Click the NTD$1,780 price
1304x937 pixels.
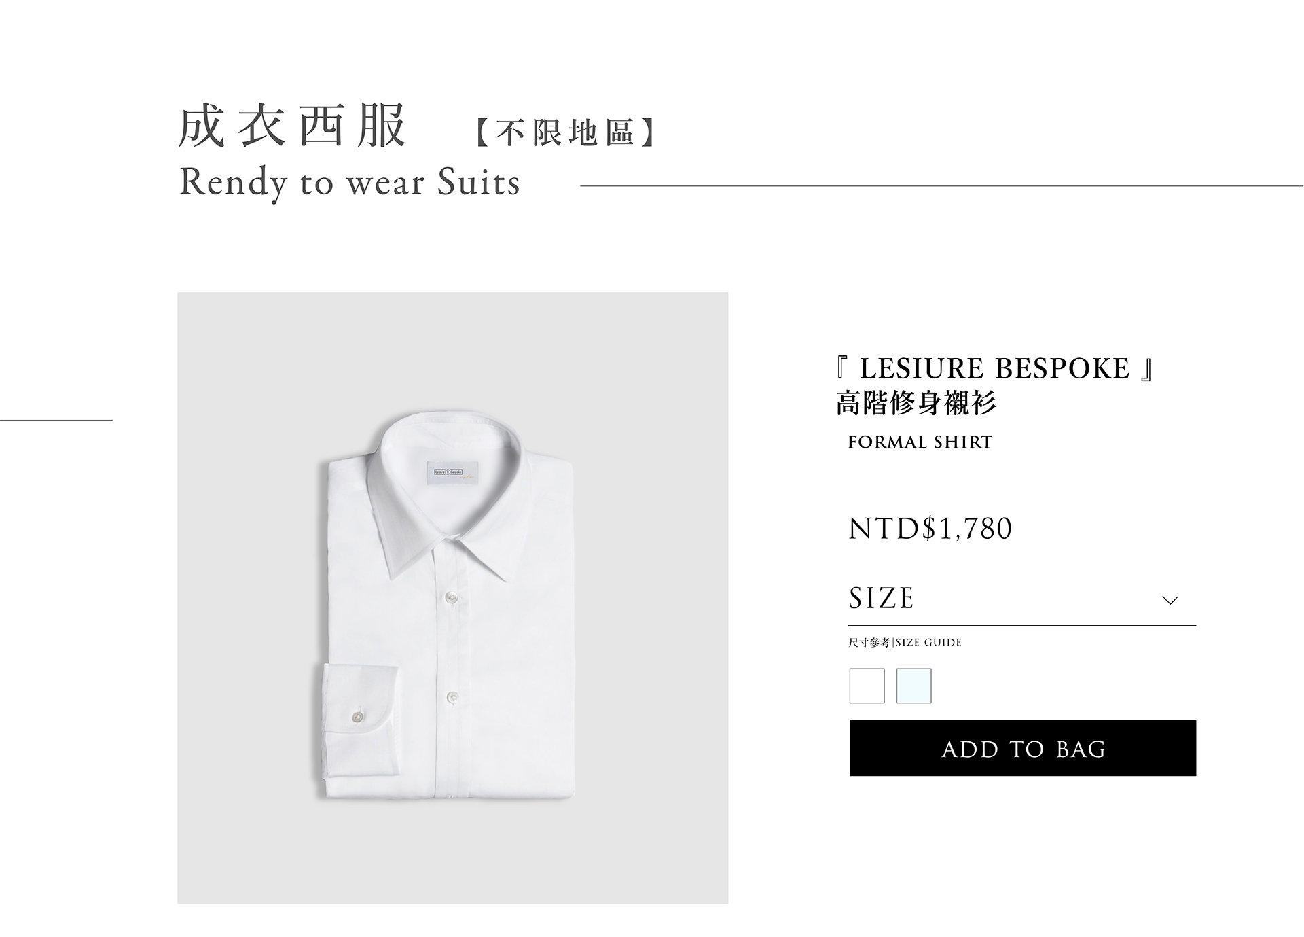tap(930, 529)
